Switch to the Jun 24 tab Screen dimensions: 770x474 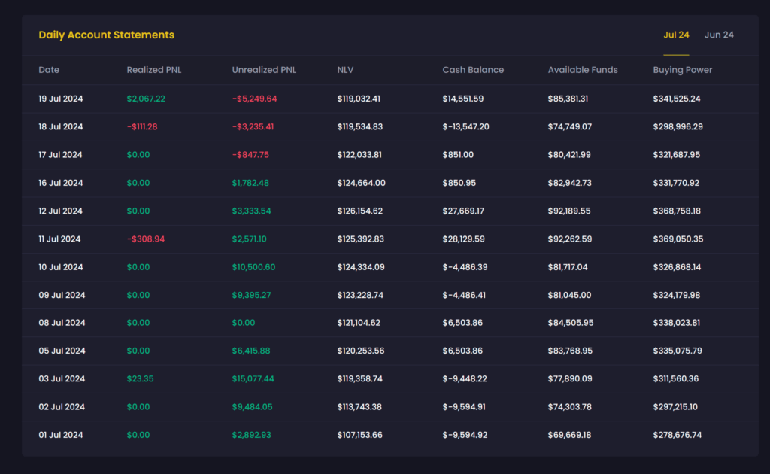[x=719, y=35]
